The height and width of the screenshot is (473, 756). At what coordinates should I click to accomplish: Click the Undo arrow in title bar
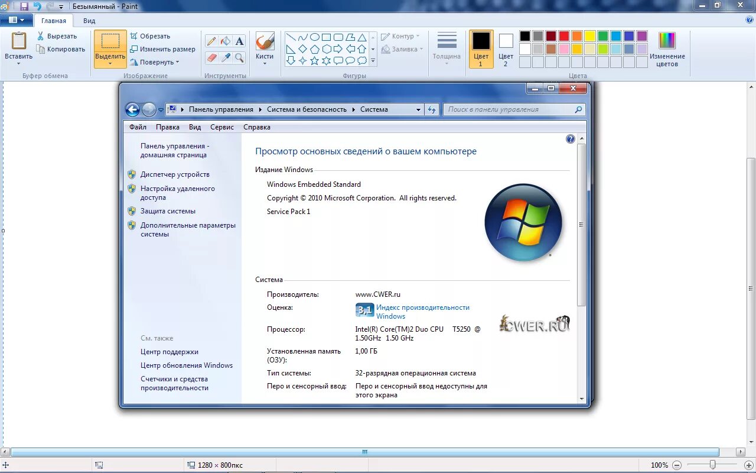(37, 6)
